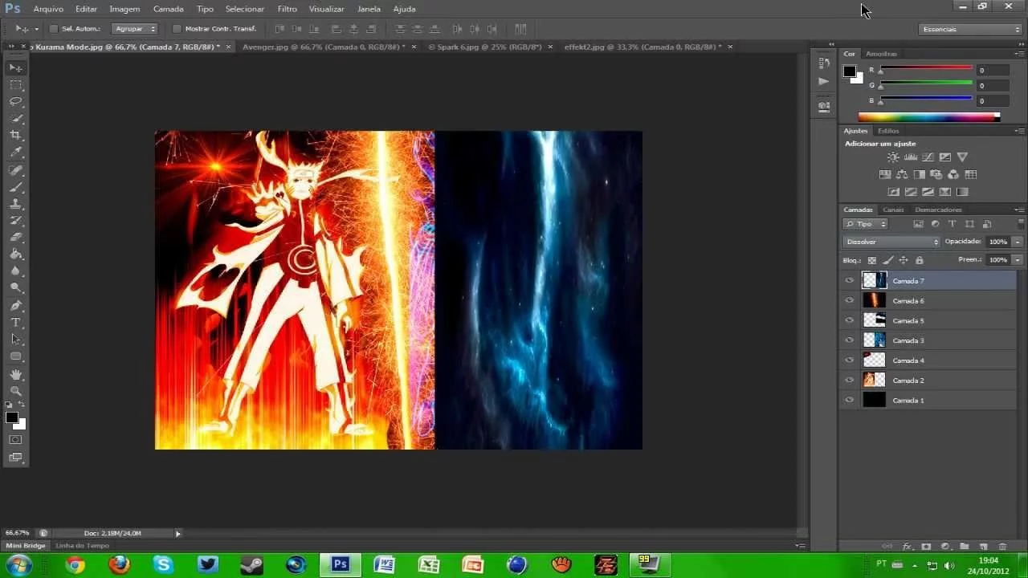Select the Brush tool
The height and width of the screenshot is (578, 1028).
coord(16,187)
